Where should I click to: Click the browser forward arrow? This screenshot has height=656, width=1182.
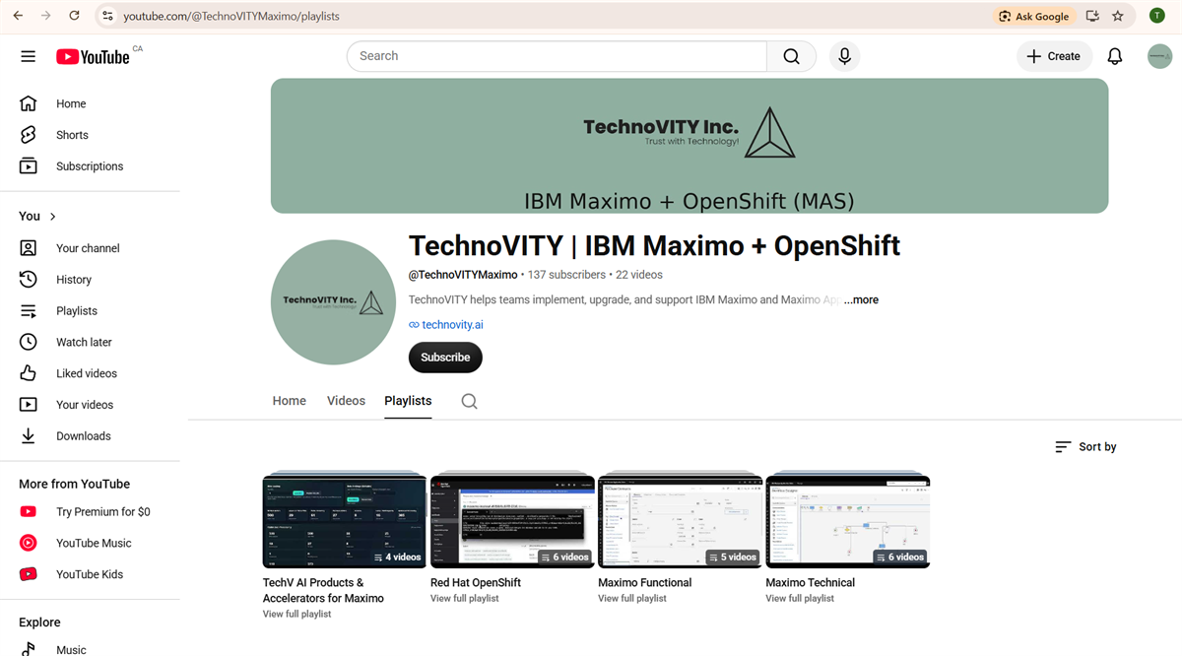coord(45,16)
